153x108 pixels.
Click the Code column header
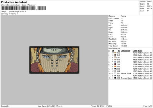click(135, 51)
